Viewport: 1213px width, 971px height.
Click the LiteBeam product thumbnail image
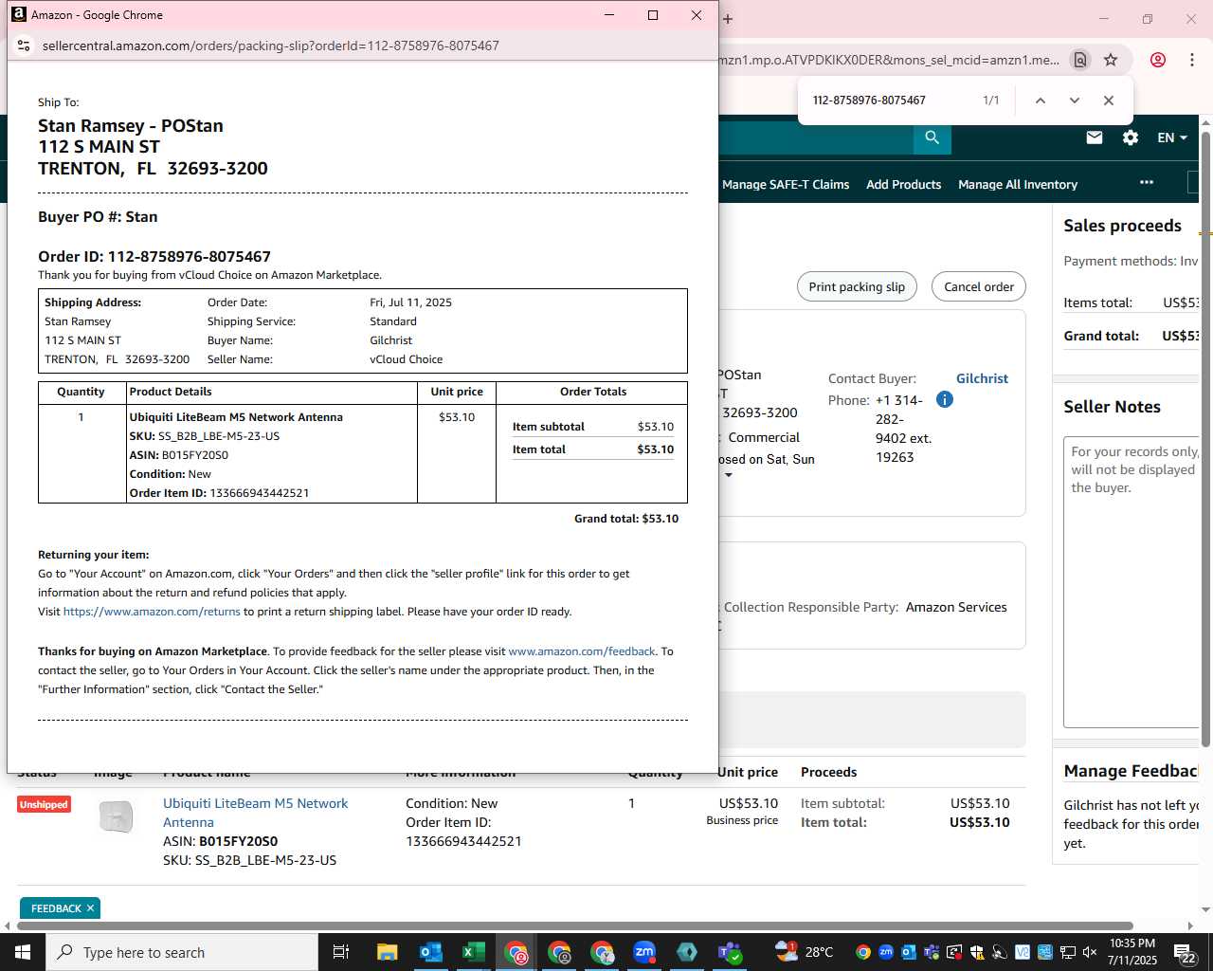click(x=117, y=816)
